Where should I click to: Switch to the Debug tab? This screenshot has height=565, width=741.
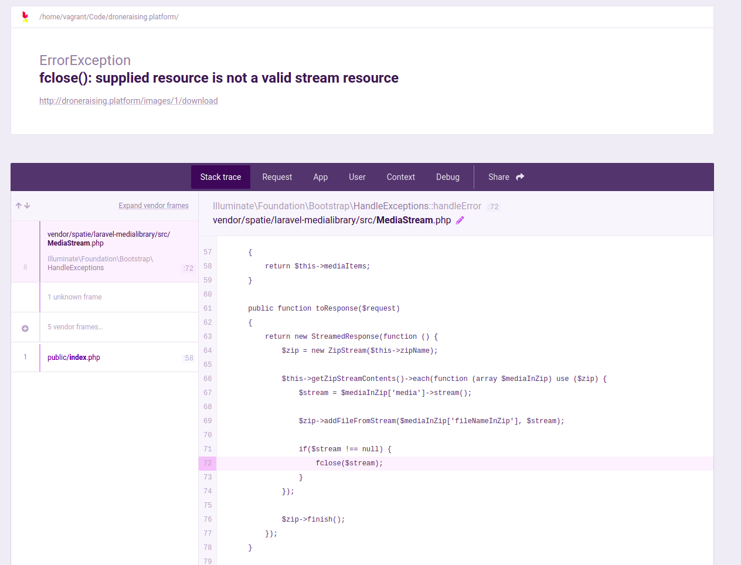point(448,177)
